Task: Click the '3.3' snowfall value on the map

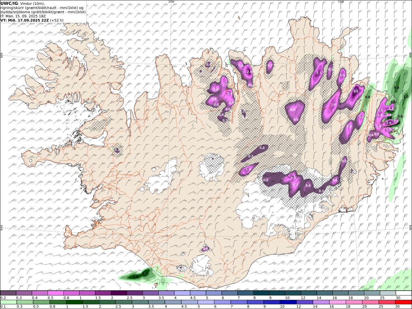Action: pyautogui.click(x=356, y=91)
